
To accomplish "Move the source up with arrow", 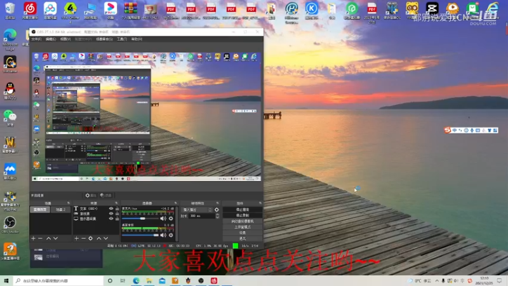I will point(99,238).
